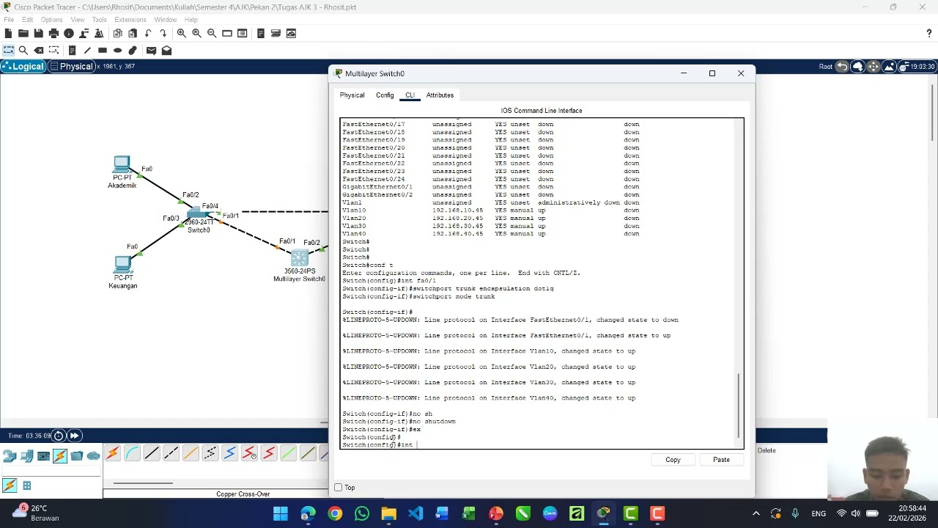Image resolution: width=938 pixels, height=528 pixels.
Task: Open Google Chrome from the taskbar
Action: [335, 513]
